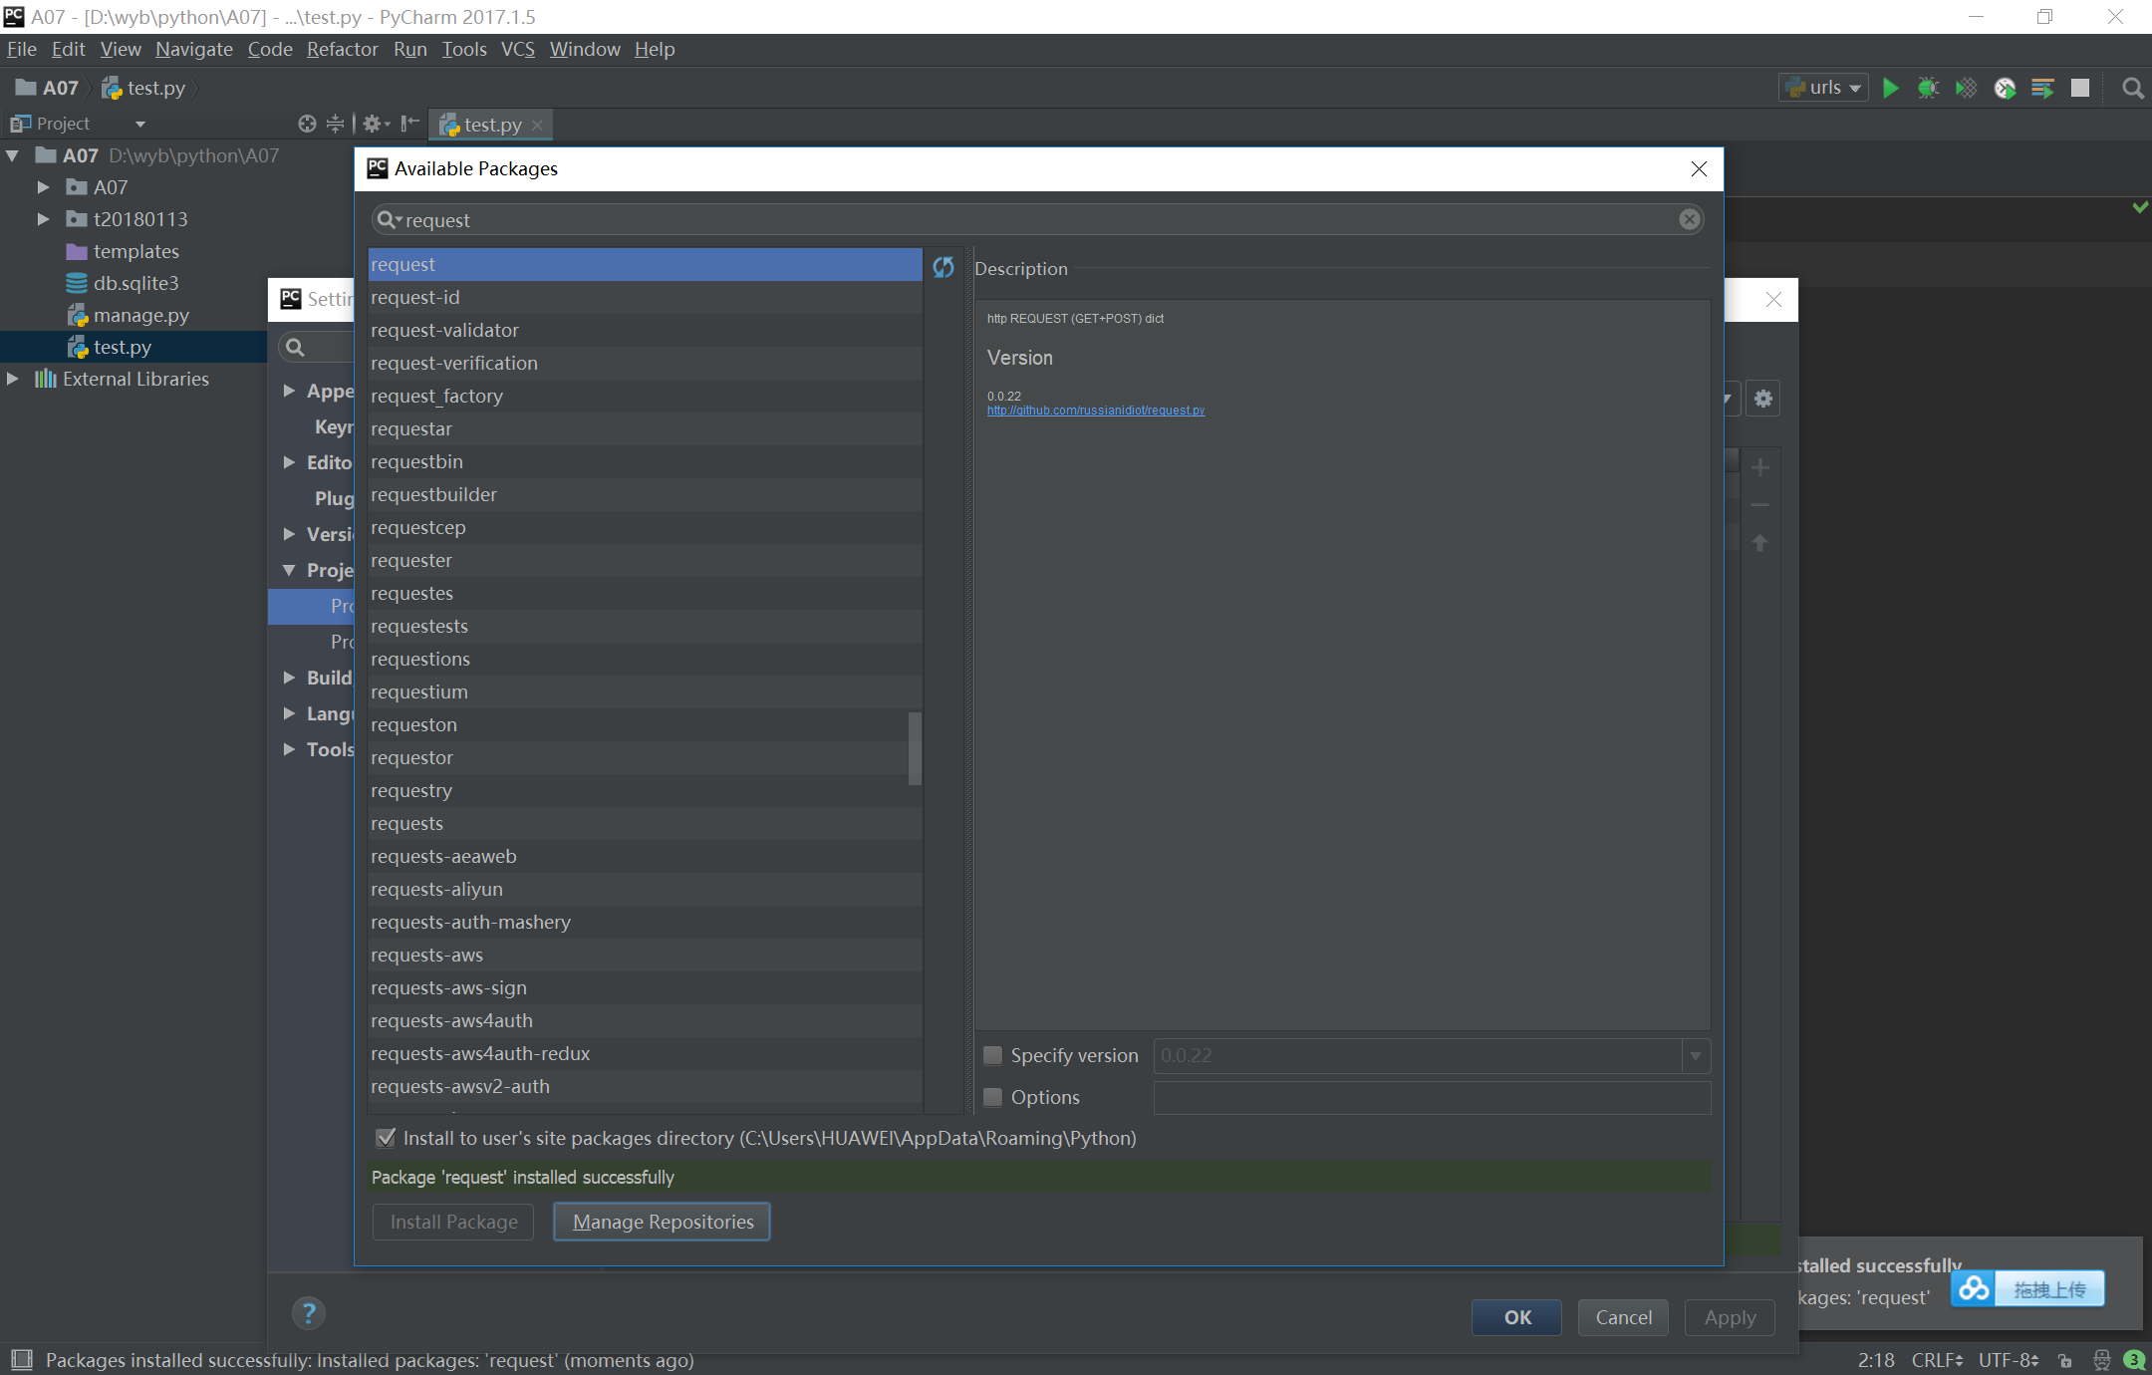This screenshot has height=1375, width=2152.
Task: Expand the A07 subfolder in tree
Action: pos(43,187)
